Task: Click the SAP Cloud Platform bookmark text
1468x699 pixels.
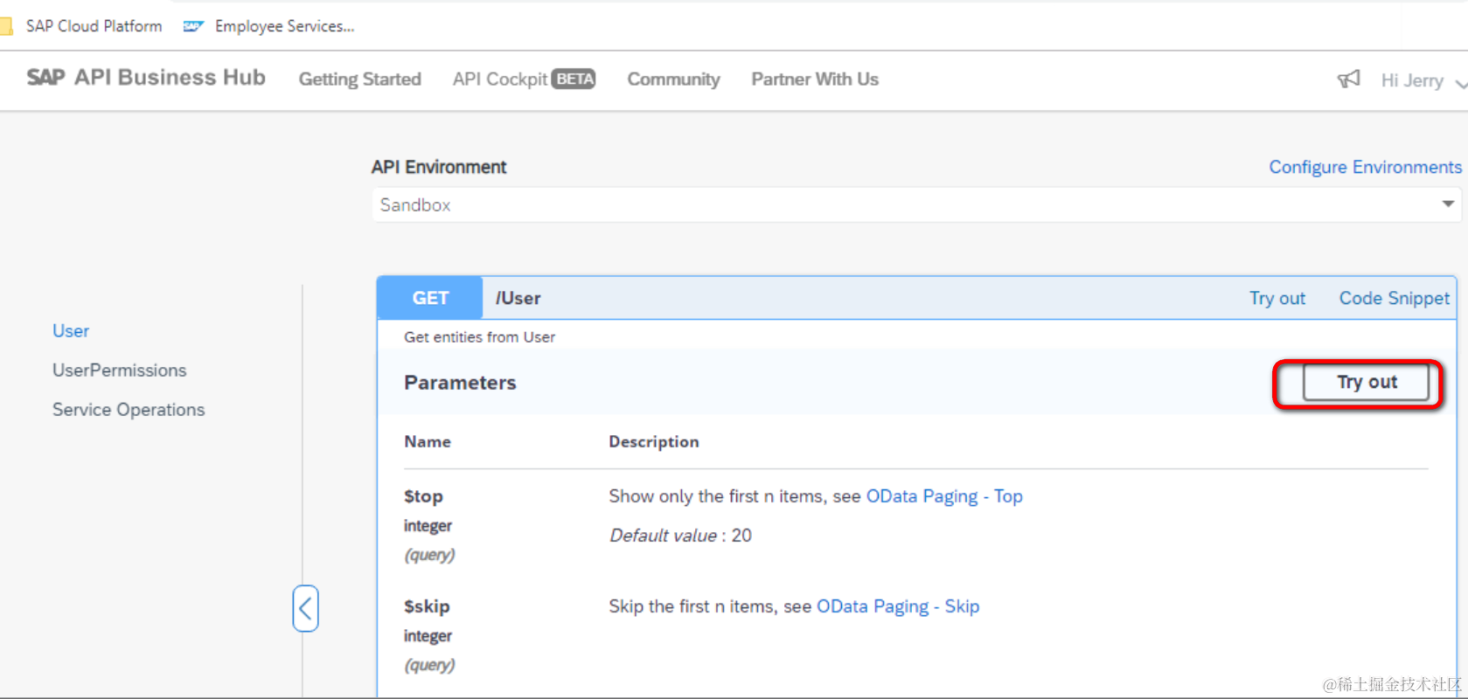Action: click(x=94, y=26)
